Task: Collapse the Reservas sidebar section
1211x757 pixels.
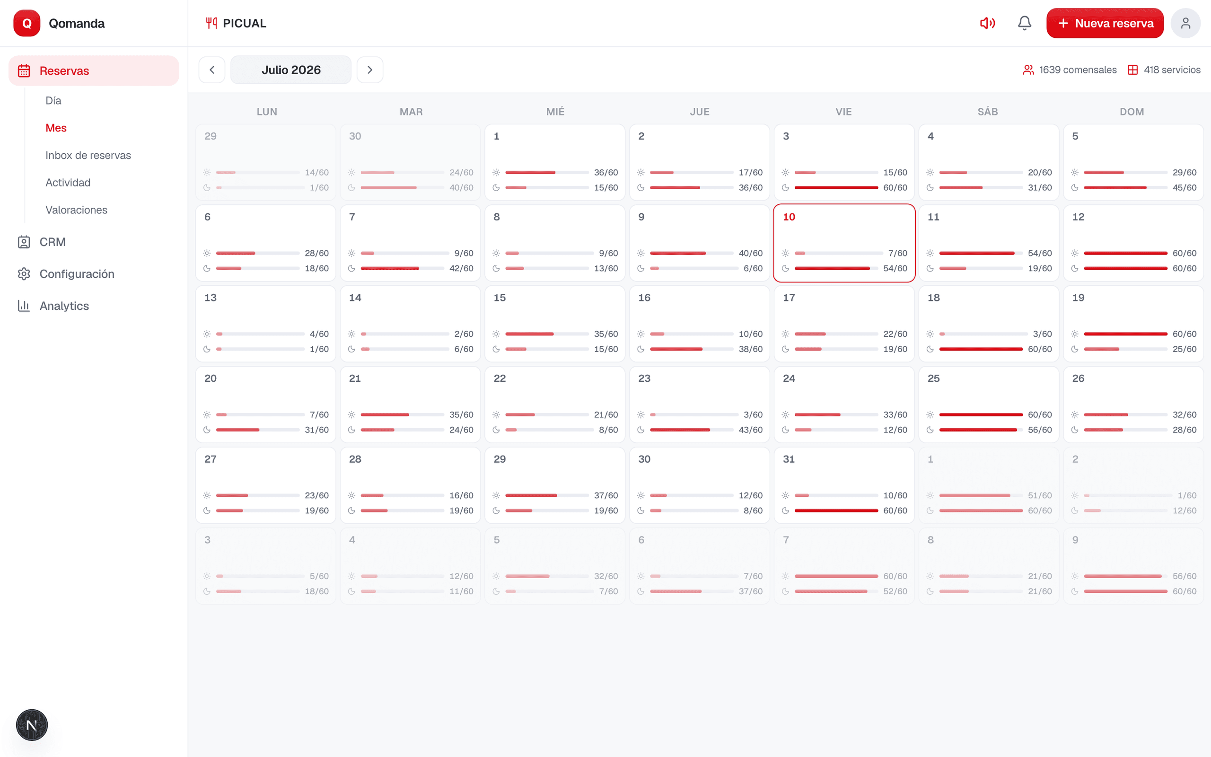Action: pos(94,70)
